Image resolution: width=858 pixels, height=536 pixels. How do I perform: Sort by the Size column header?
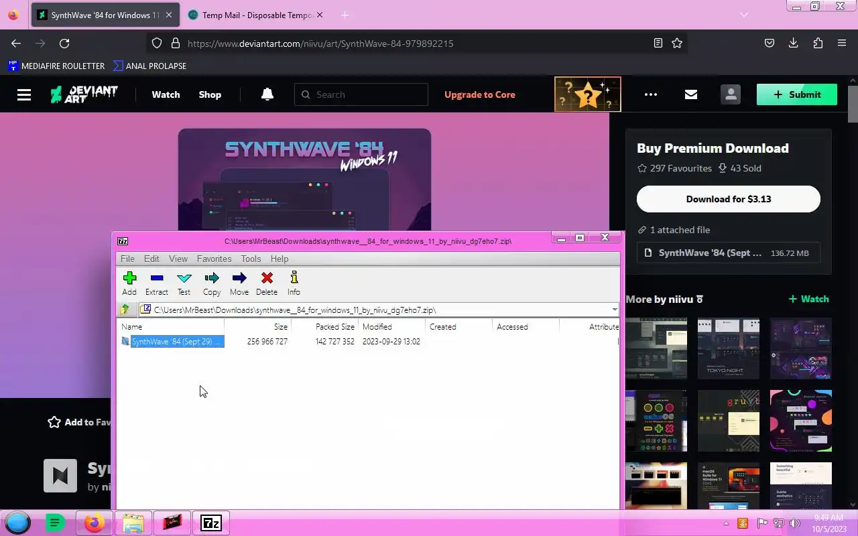point(257,327)
